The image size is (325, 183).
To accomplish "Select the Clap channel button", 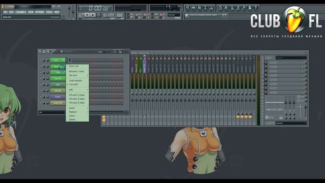I will (x=58, y=72).
